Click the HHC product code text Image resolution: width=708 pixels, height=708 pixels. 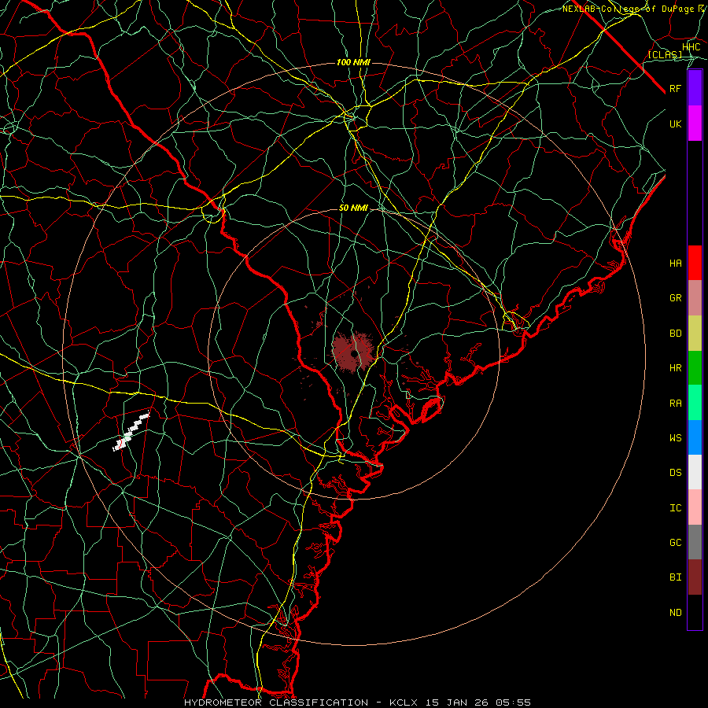point(691,47)
